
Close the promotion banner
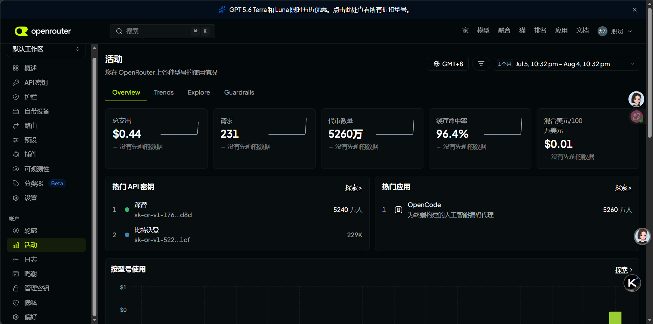pos(634,10)
